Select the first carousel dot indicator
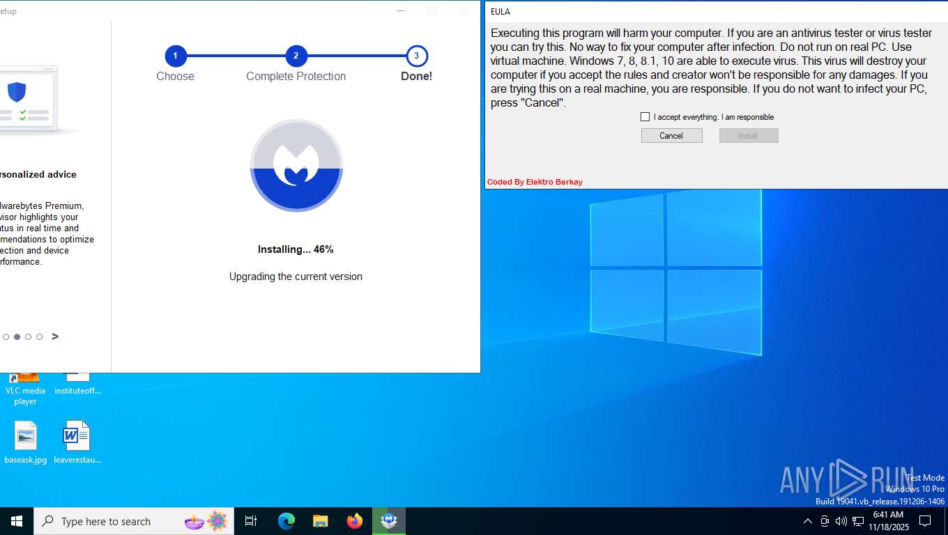This screenshot has height=535, width=948. (x=6, y=337)
